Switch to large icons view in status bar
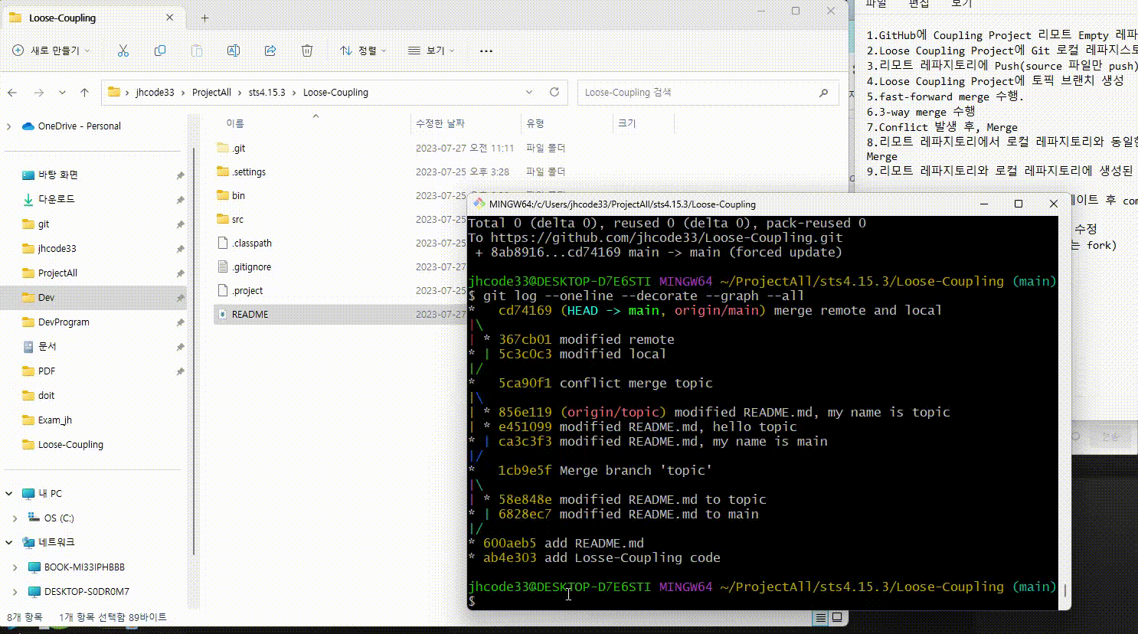This screenshot has height=634, width=1138. point(836,617)
